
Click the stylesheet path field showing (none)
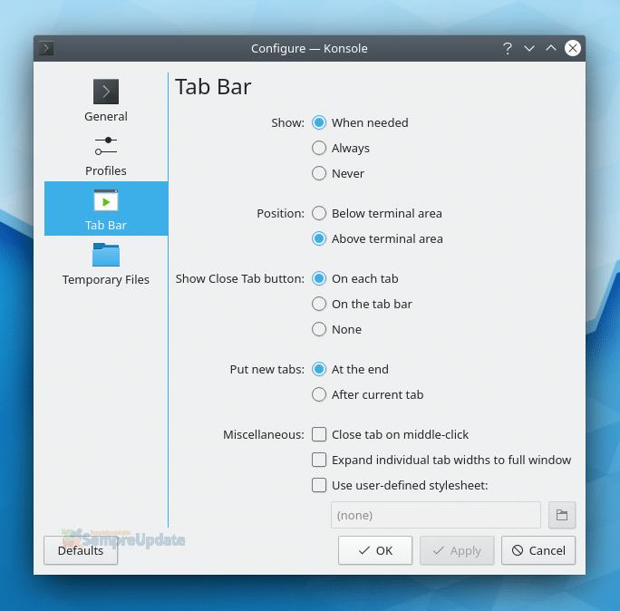coord(436,515)
